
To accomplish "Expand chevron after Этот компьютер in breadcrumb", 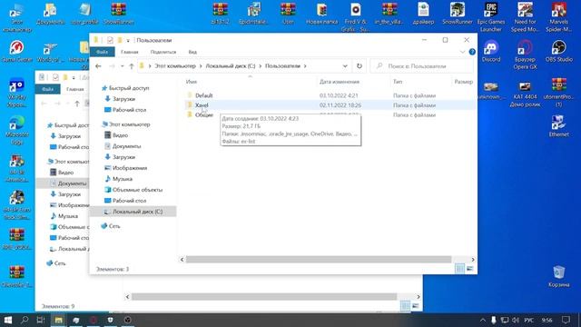I will (x=201, y=66).
